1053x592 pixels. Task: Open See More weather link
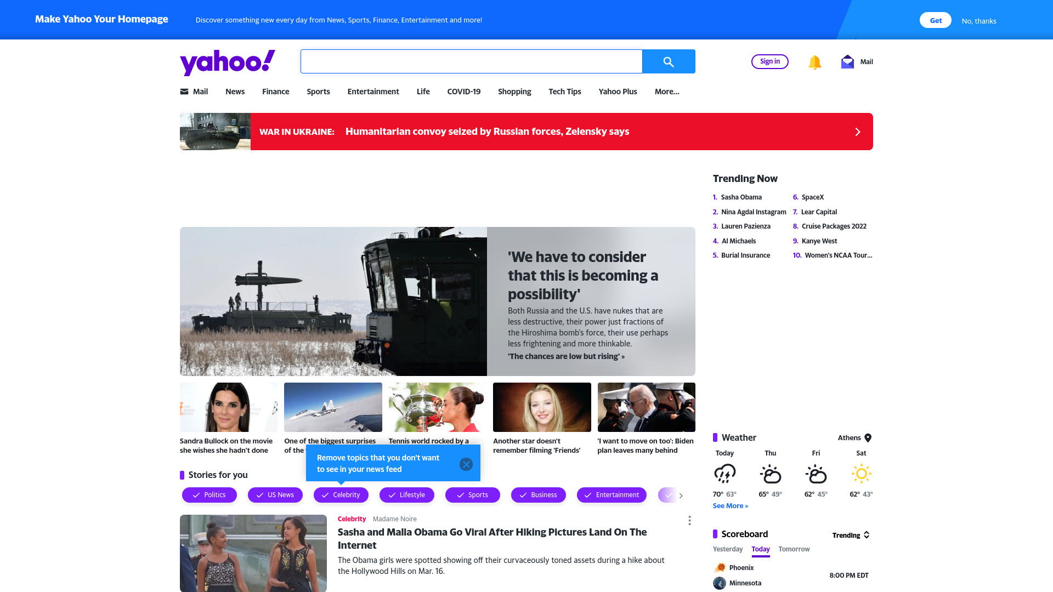(730, 506)
